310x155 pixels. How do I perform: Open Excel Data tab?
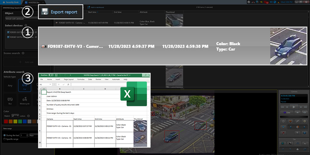pyautogui.click(x=90, y=79)
